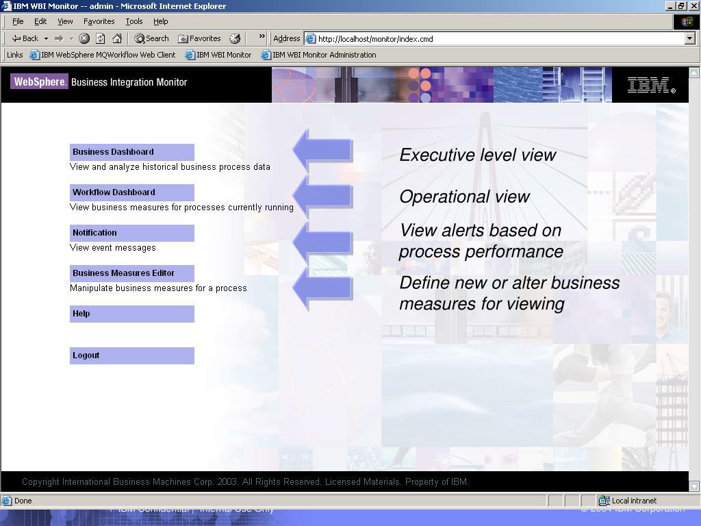
Task: Open the Back history dropdown arrow
Action: (46, 38)
